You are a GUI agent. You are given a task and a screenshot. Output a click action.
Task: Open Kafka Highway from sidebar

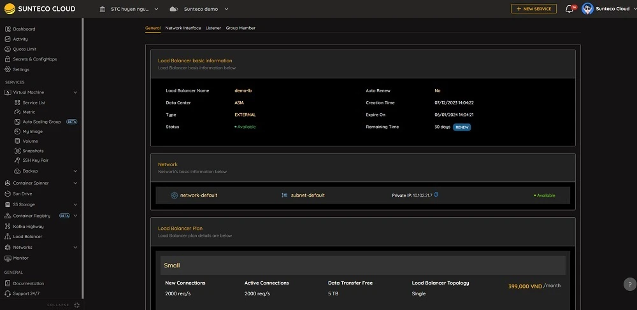tap(28, 226)
